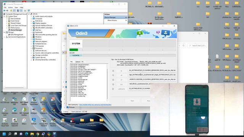
Task: Switch to the Options tab in Odin3
Action: pos(78,62)
